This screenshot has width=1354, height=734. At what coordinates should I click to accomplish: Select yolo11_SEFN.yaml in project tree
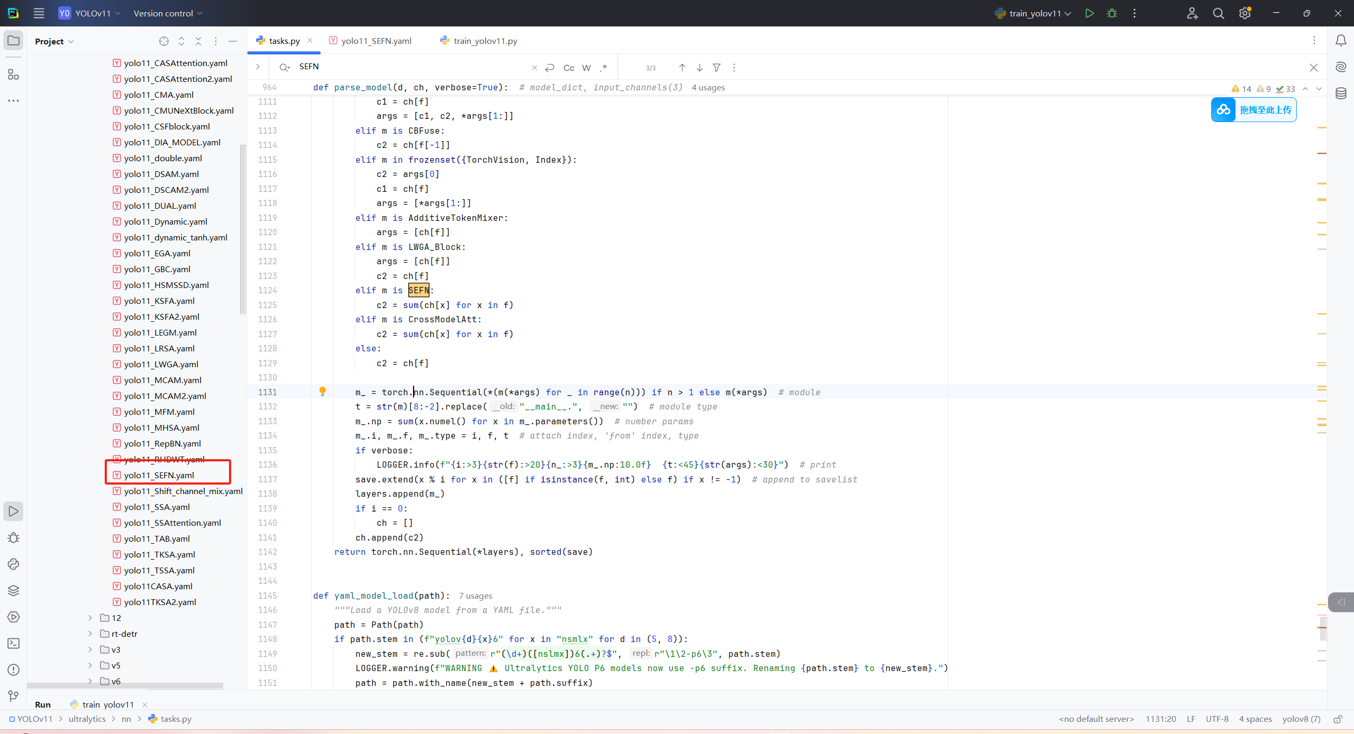coord(159,475)
